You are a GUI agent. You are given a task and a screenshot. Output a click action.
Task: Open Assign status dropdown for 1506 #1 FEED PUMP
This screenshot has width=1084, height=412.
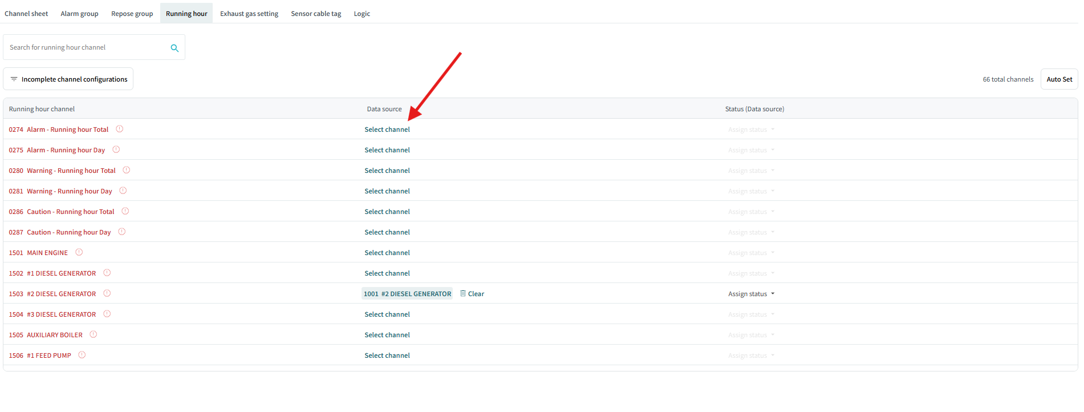click(x=751, y=356)
